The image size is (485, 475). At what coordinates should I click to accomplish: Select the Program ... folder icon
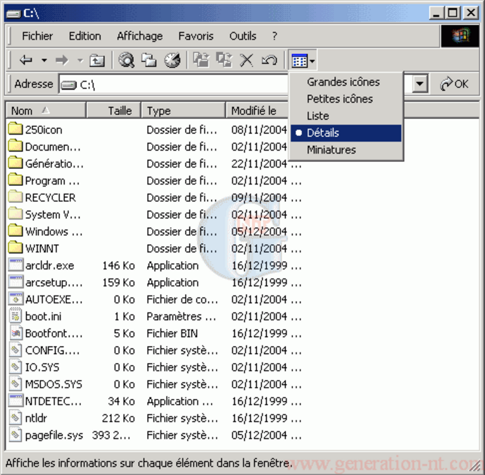[15, 180]
